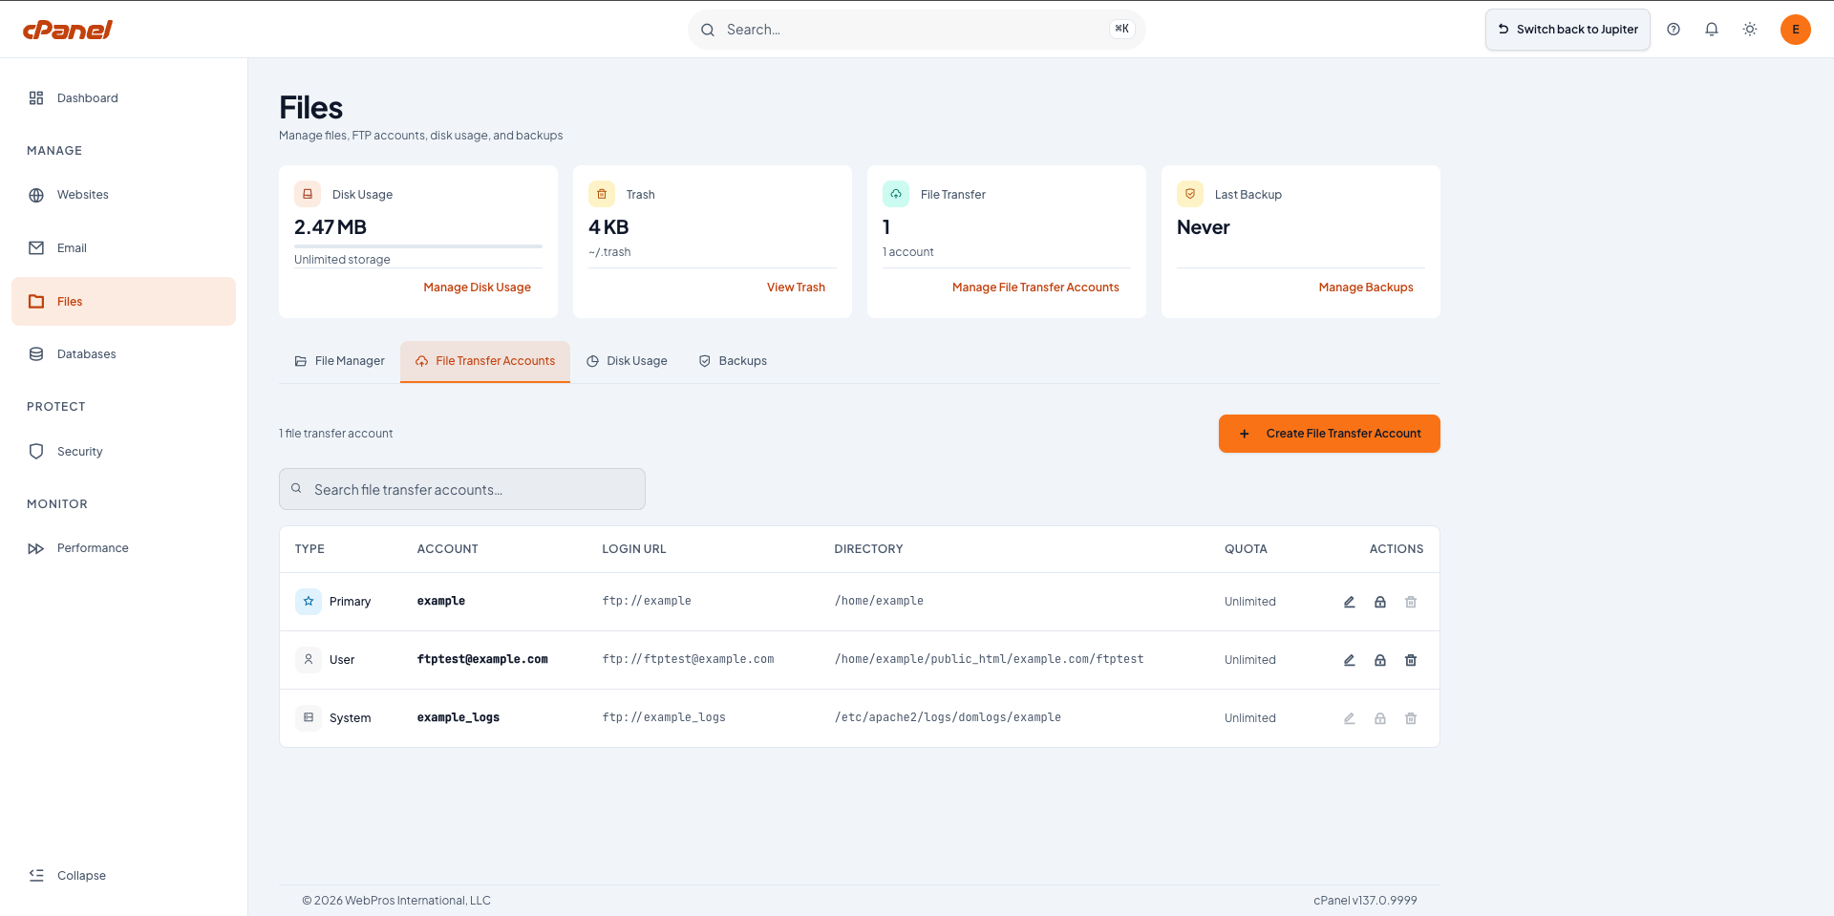Toggle the light/dark theme sun icon

pyautogui.click(x=1750, y=30)
